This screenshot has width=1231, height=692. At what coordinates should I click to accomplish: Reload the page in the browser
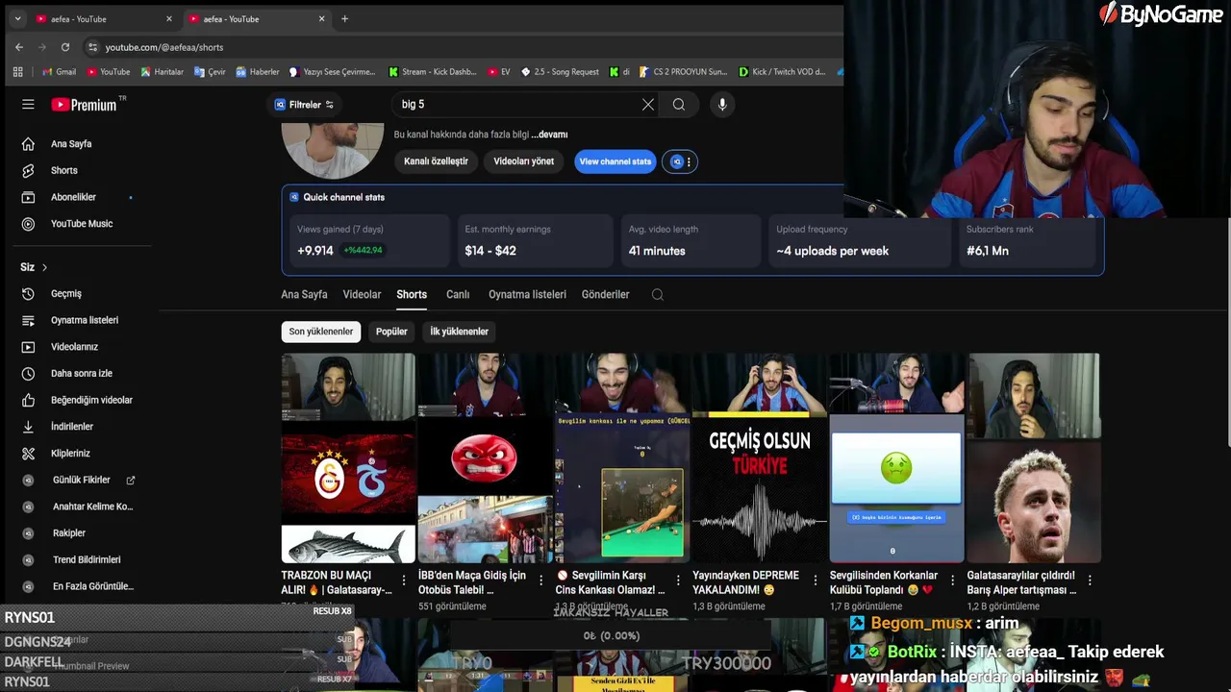65,47
